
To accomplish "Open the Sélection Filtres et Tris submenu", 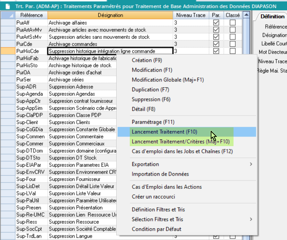I will point(192,219).
